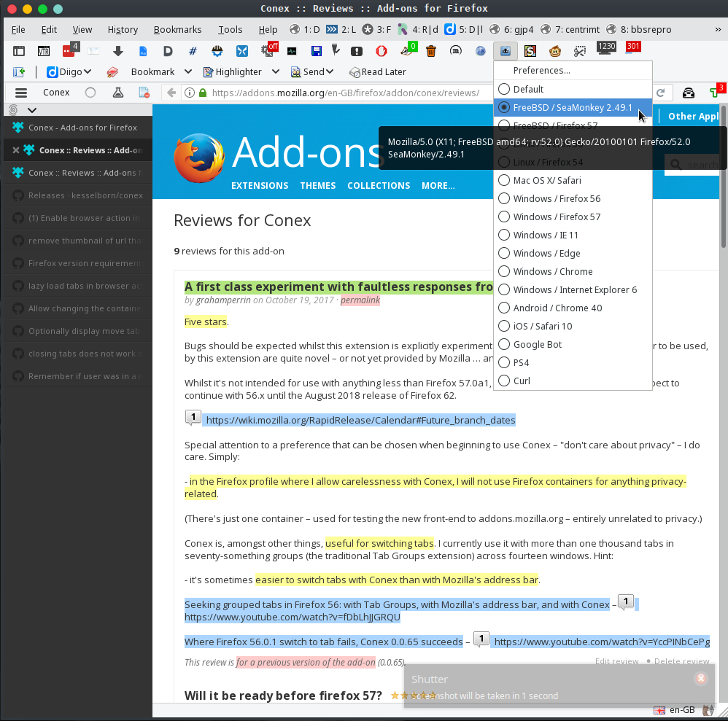Click the letter D toolbar icon
Viewport: 728px width, 721px height.
pos(168,51)
